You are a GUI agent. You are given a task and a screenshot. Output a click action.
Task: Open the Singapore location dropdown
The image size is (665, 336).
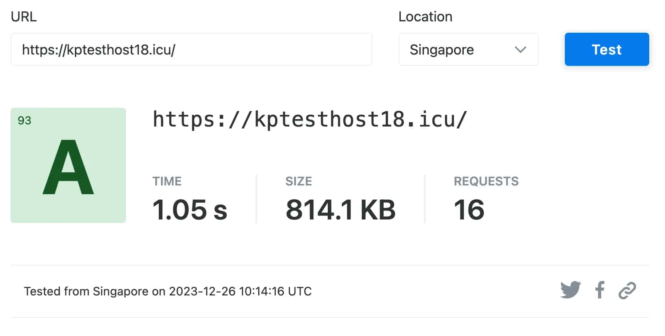468,50
